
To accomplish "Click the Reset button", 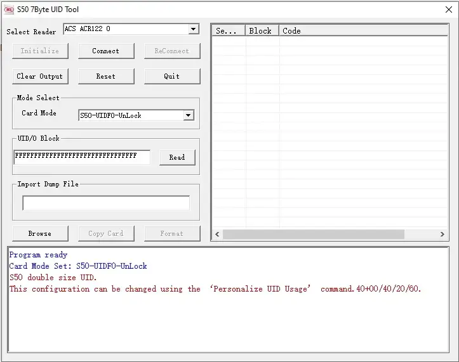I will 106,76.
